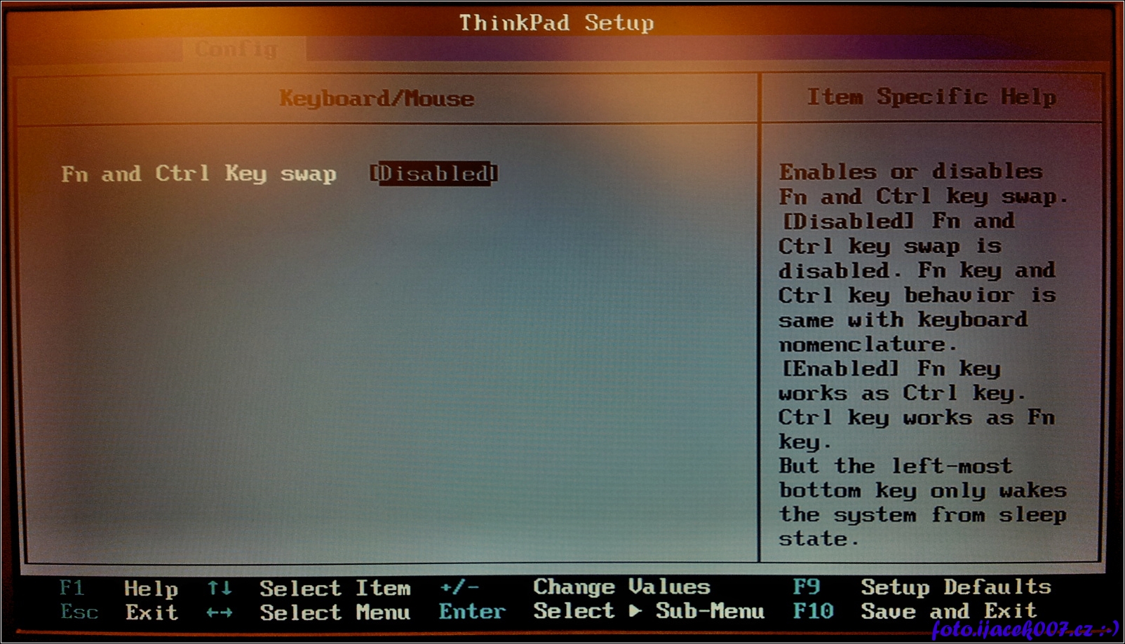Image resolution: width=1125 pixels, height=644 pixels.
Task: Click the Item Specific Help heading
Action: point(931,97)
